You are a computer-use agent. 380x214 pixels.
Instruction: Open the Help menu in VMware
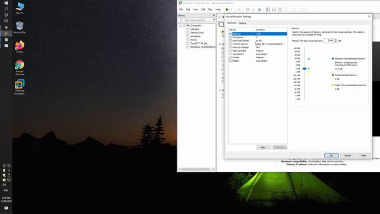point(218,10)
